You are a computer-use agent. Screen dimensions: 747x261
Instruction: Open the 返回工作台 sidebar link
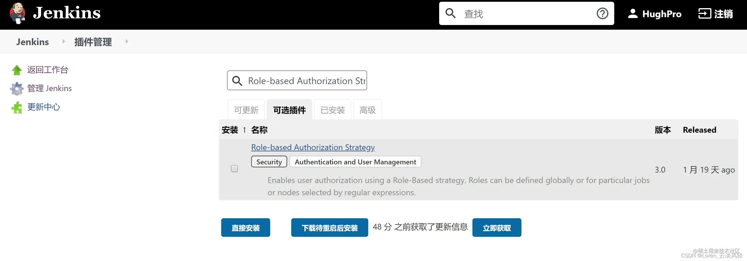click(48, 70)
